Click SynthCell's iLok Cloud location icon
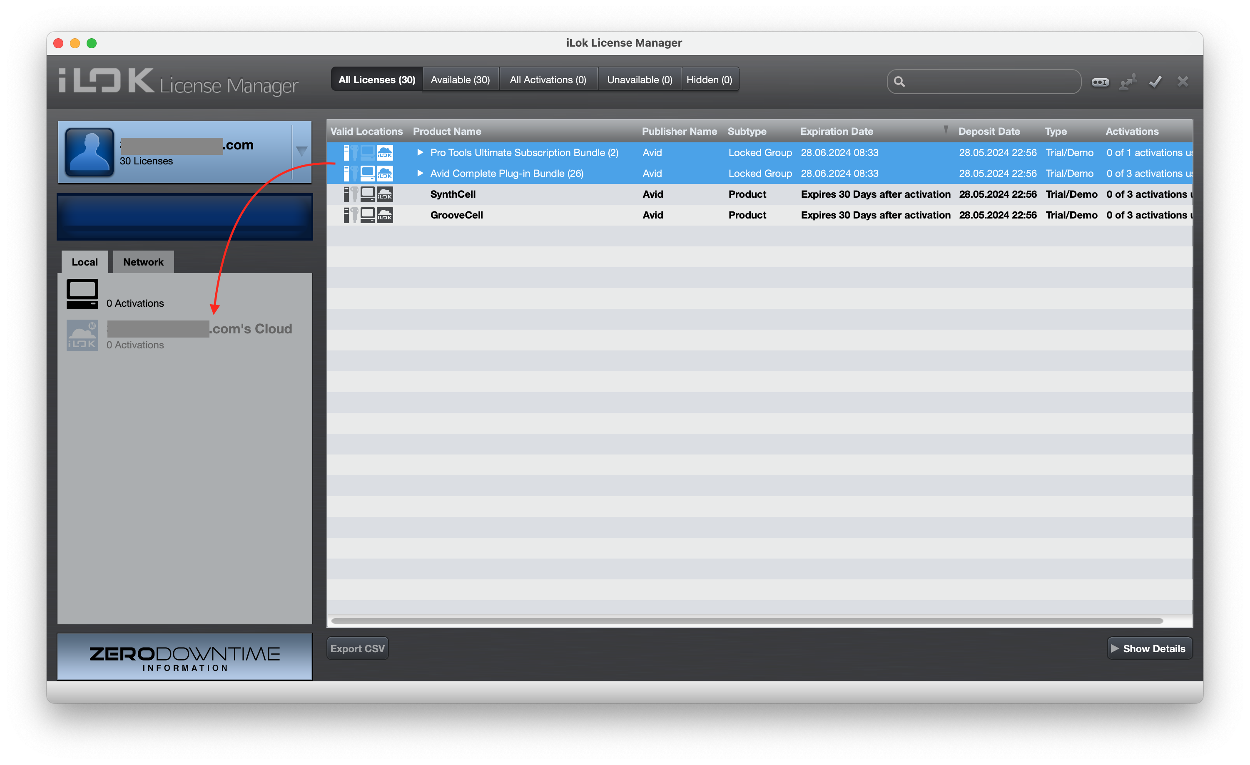 pyautogui.click(x=385, y=195)
